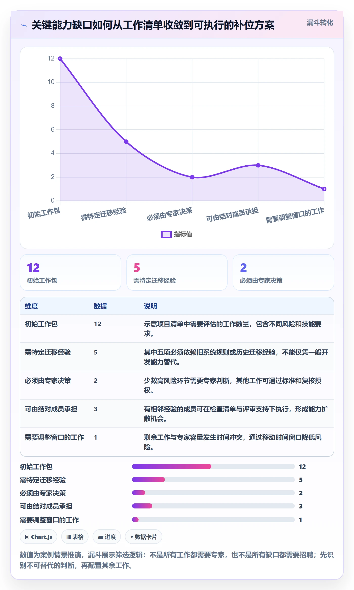
Task: Click the chart point for 需特定迁移经验
Action: coord(126,142)
